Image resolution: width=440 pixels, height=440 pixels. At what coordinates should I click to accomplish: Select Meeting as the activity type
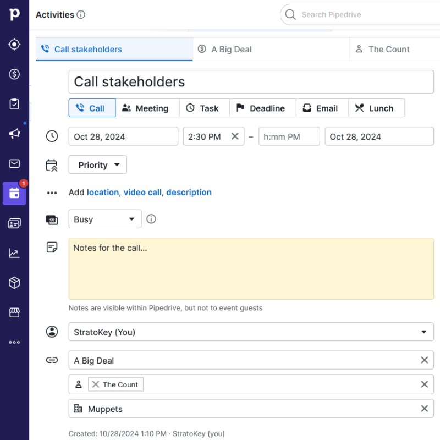tap(147, 108)
